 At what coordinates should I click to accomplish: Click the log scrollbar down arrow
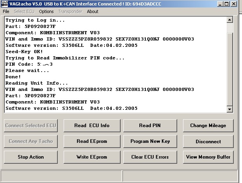[230, 109]
